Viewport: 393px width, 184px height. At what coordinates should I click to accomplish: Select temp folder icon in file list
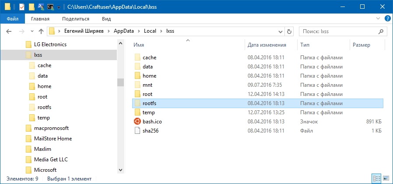137,112
